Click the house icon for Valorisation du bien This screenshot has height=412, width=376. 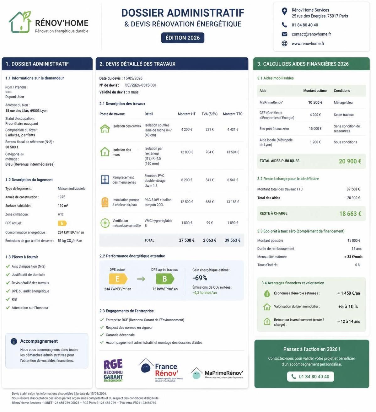[267, 307]
